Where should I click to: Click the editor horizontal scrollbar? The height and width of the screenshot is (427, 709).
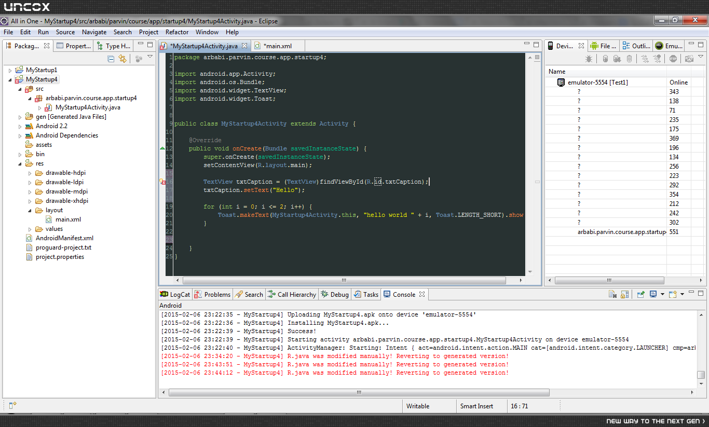point(345,280)
